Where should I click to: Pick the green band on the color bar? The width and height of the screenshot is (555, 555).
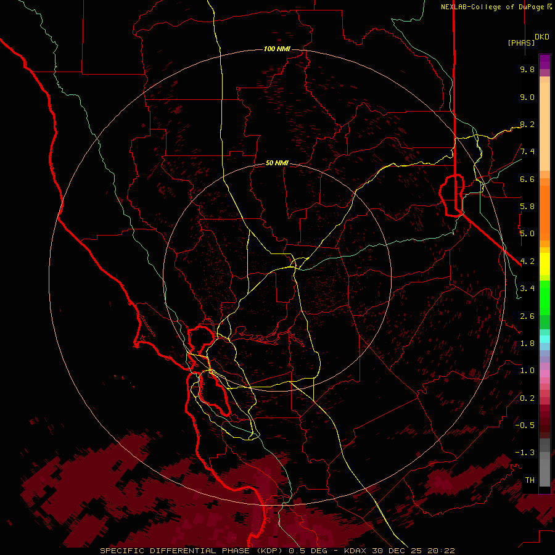[x=545, y=298]
